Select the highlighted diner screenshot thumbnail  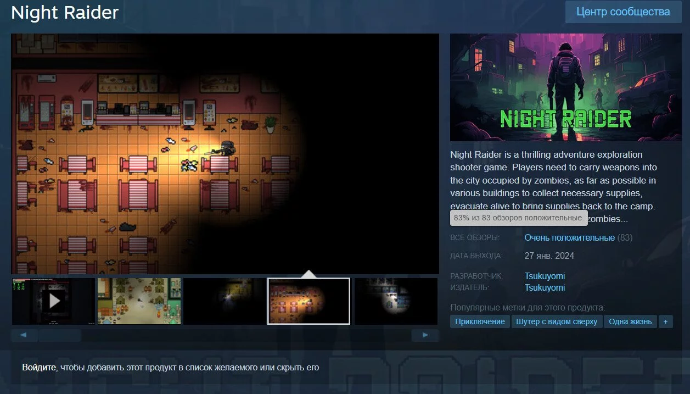(x=309, y=301)
